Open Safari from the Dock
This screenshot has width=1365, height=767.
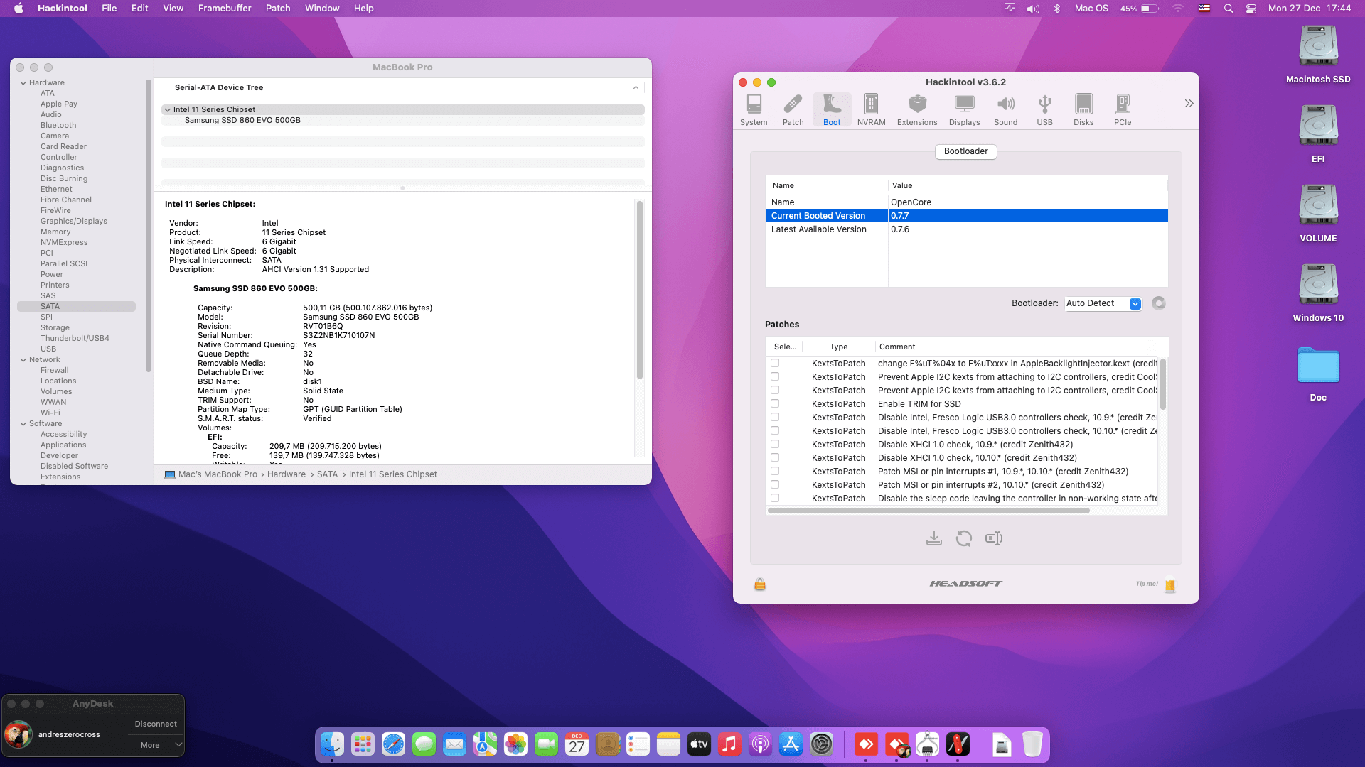tap(393, 744)
